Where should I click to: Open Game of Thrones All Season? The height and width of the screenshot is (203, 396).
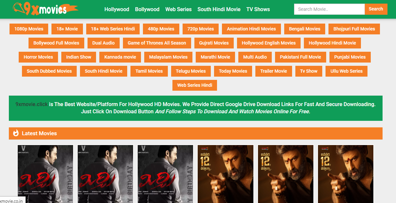(x=157, y=43)
